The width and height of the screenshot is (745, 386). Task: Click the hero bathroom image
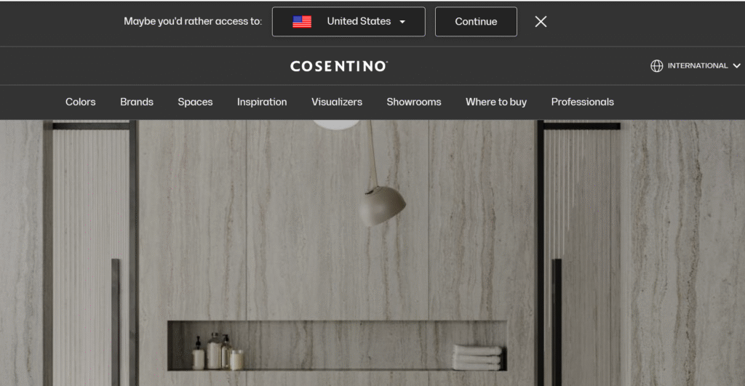point(372,252)
